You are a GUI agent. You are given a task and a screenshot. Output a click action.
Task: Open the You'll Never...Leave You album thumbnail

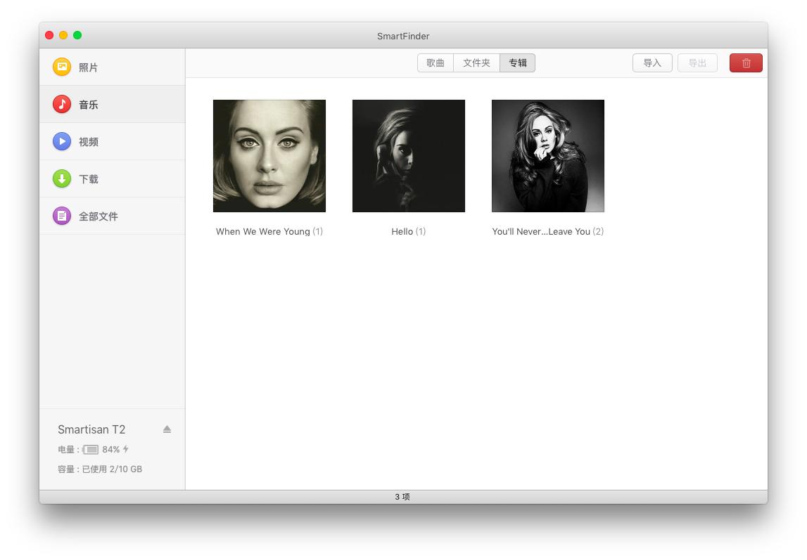548,155
